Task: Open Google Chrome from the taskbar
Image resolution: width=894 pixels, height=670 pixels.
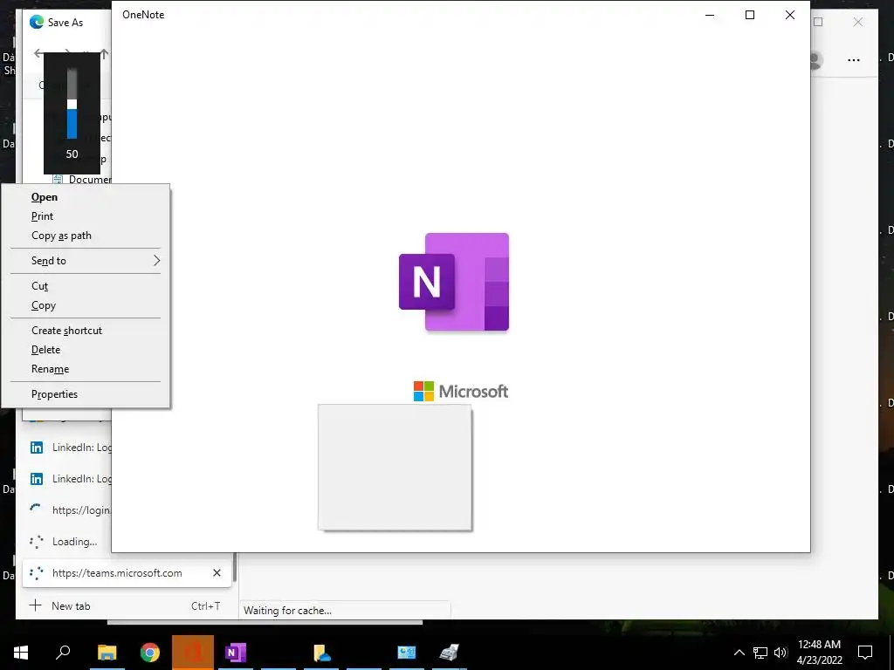Action: [150, 653]
